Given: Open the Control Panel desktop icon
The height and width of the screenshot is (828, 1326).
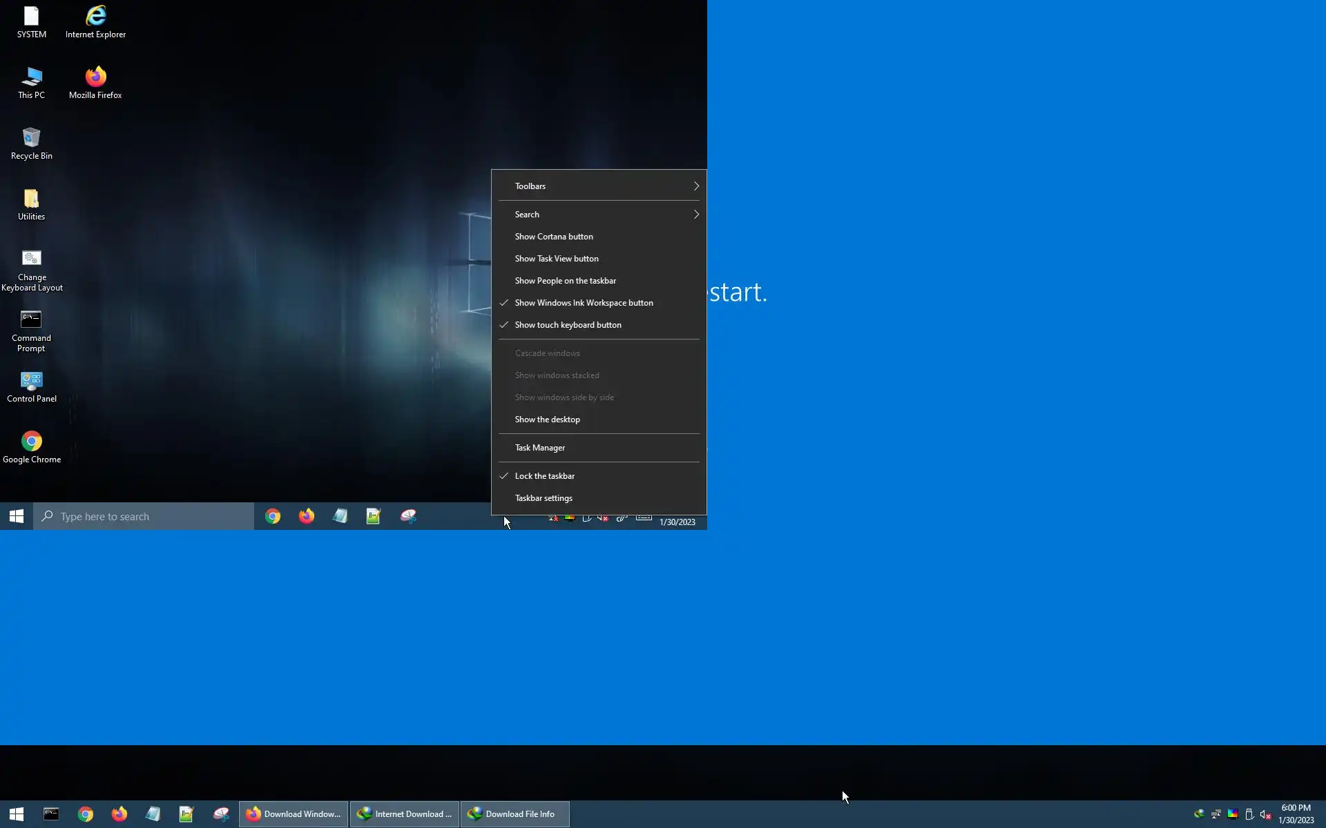Looking at the screenshot, I should point(31,386).
